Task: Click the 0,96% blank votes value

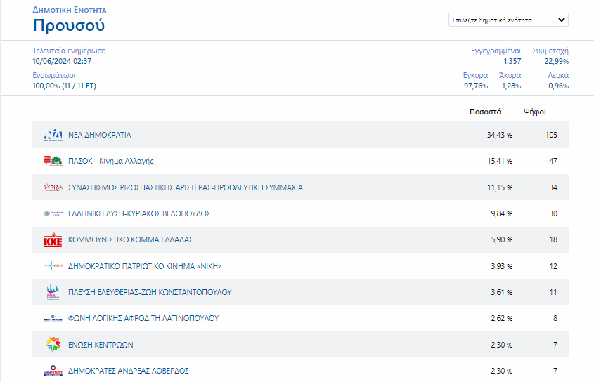Action: [558, 86]
